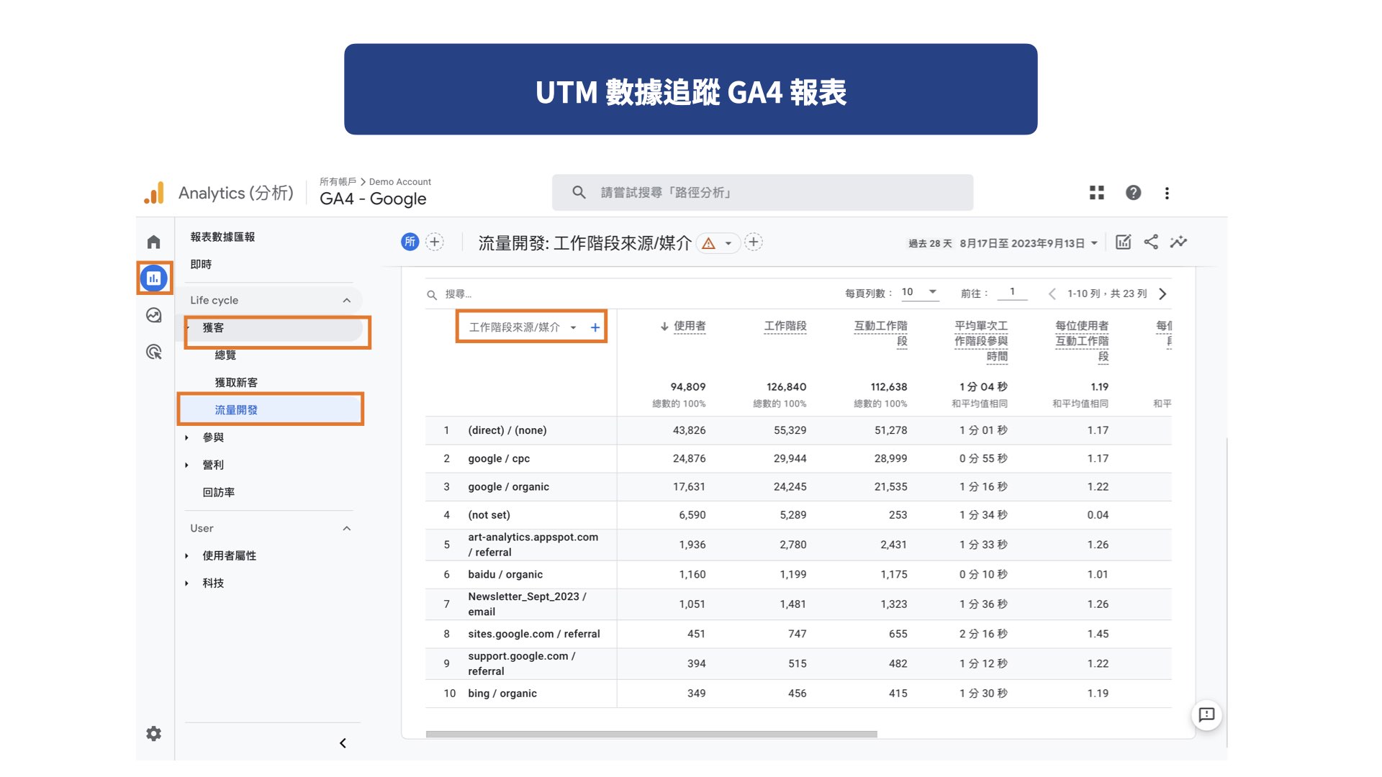
Task: Sort by the 互動工作階段 column header
Action: (x=880, y=334)
